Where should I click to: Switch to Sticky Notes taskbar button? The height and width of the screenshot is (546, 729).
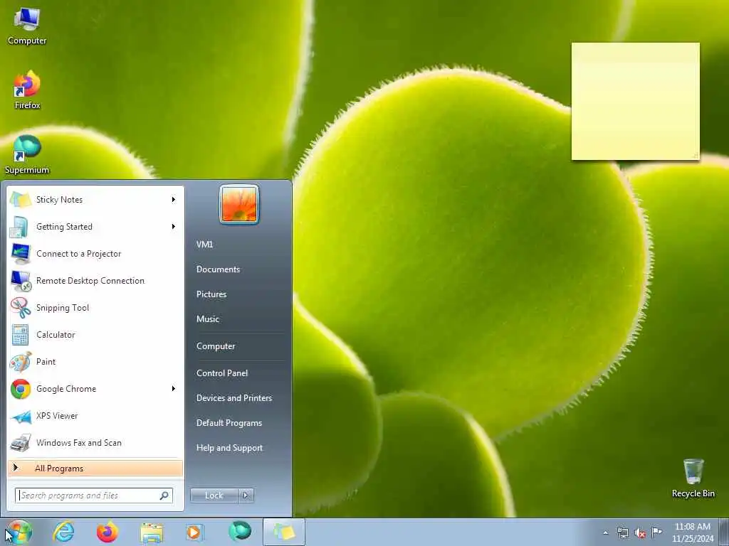coord(284,532)
